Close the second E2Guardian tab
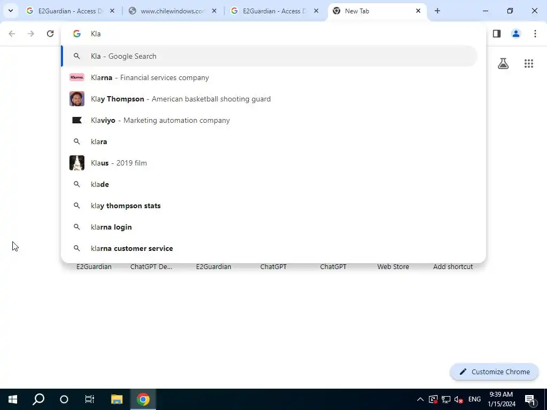547x410 pixels. click(x=316, y=11)
